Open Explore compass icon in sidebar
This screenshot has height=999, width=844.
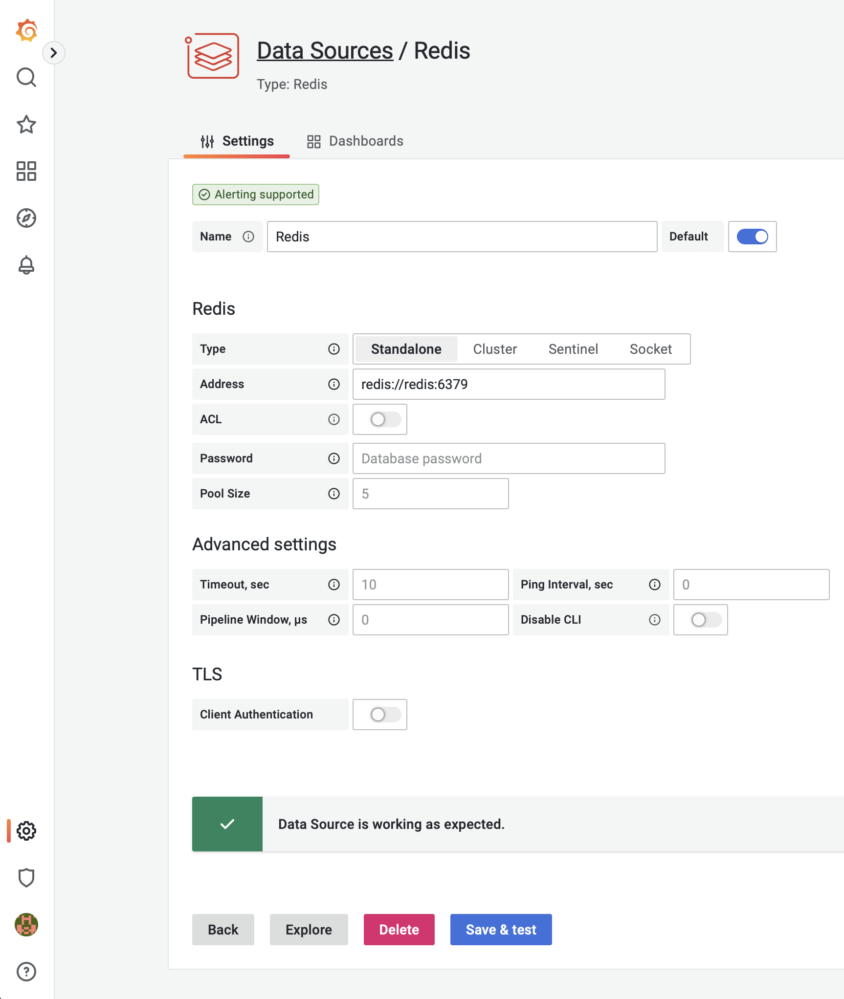(26, 218)
